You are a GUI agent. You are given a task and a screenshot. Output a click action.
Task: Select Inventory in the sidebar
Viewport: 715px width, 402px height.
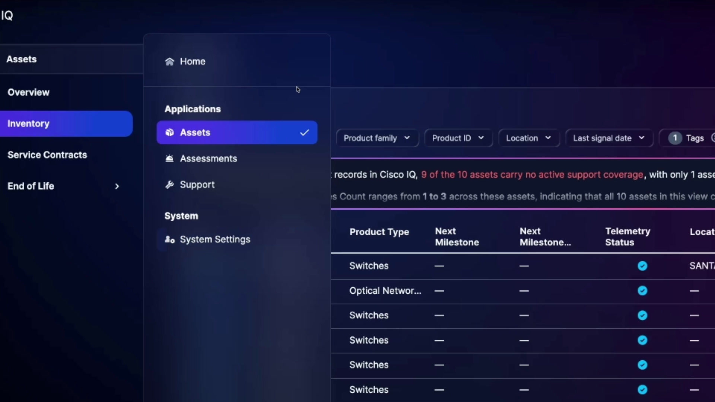point(66,124)
